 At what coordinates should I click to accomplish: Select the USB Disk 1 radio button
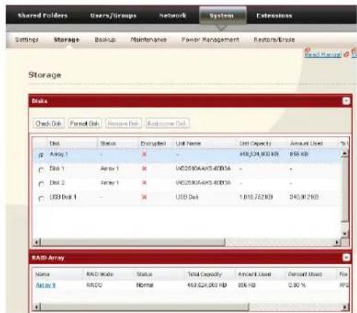(41, 199)
